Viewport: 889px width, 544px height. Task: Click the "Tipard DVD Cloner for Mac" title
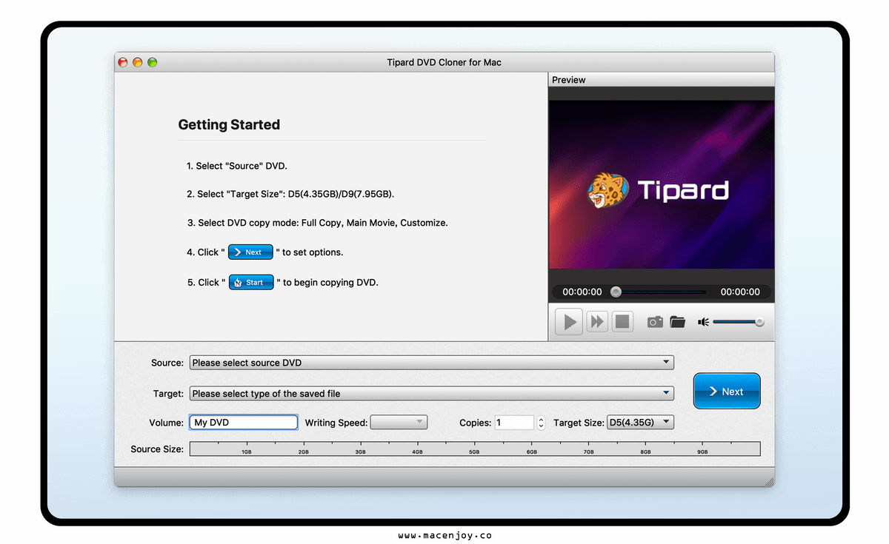tap(444, 62)
